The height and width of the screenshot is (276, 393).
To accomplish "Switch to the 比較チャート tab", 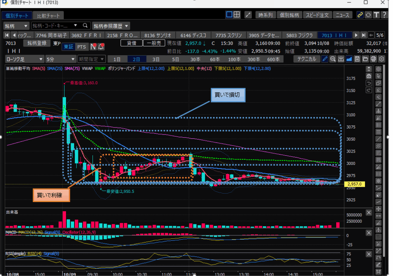I will pyautogui.click(x=48, y=16).
